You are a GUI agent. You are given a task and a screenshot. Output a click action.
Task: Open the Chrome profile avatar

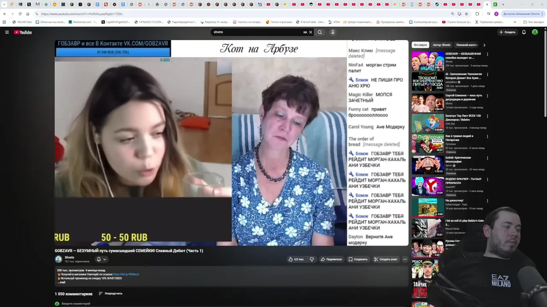click(496, 14)
